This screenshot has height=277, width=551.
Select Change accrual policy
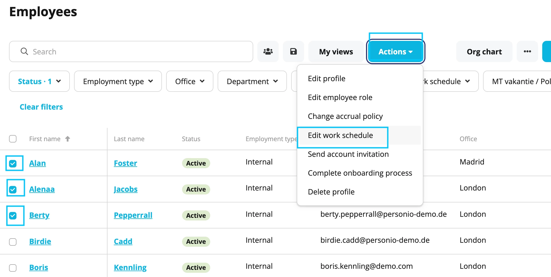point(360,116)
